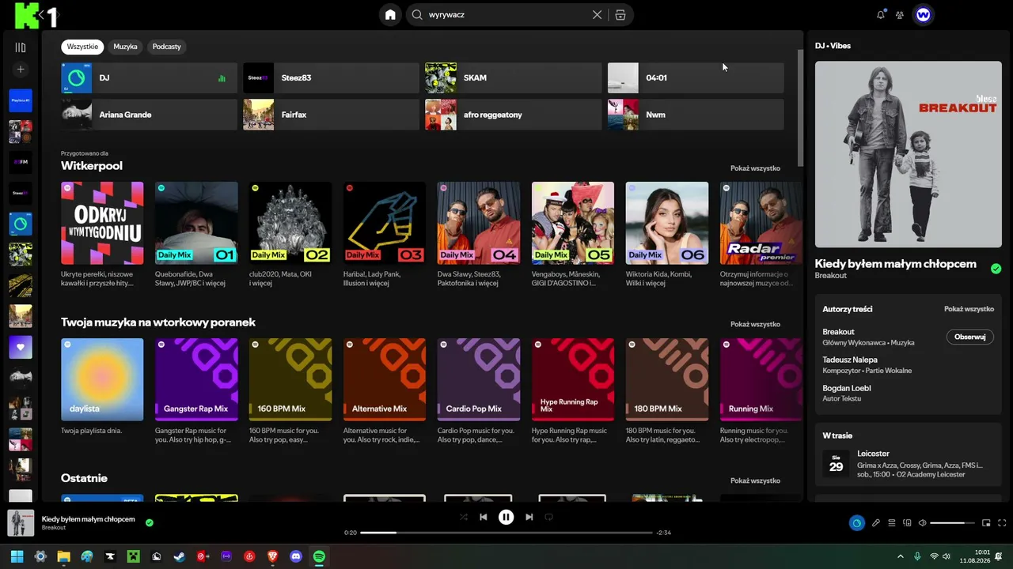The height and width of the screenshot is (569, 1013).
Task: Open the Gangster Rap Mix cover
Action: (x=196, y=379)
